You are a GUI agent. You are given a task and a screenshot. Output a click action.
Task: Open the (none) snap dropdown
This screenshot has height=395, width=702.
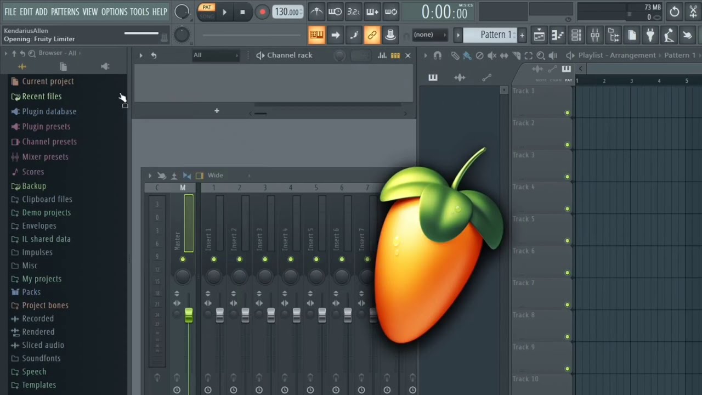click(431, 35)
